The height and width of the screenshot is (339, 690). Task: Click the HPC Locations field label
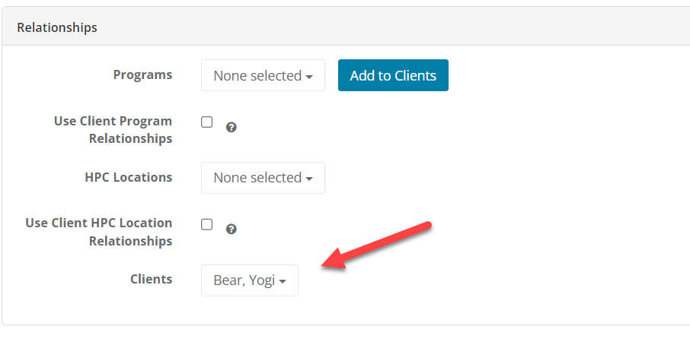click(128, 177)
